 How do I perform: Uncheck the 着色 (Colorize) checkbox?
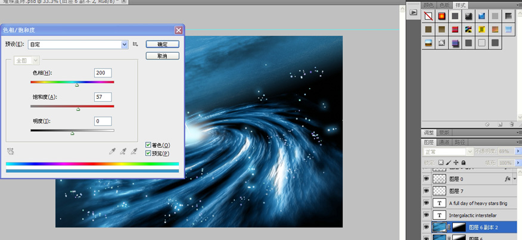pos(148,145)
